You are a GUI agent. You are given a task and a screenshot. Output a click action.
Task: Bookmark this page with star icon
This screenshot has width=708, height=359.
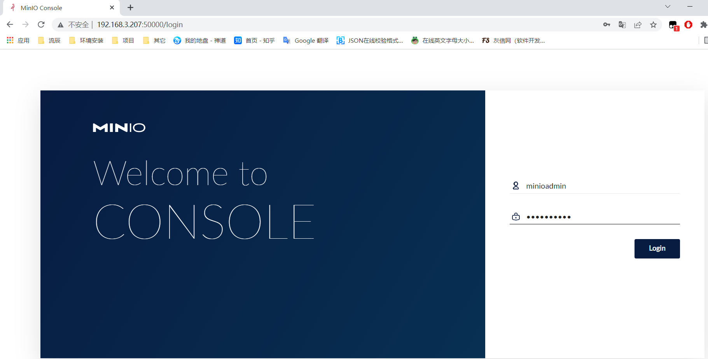click(x=653, y=24)
